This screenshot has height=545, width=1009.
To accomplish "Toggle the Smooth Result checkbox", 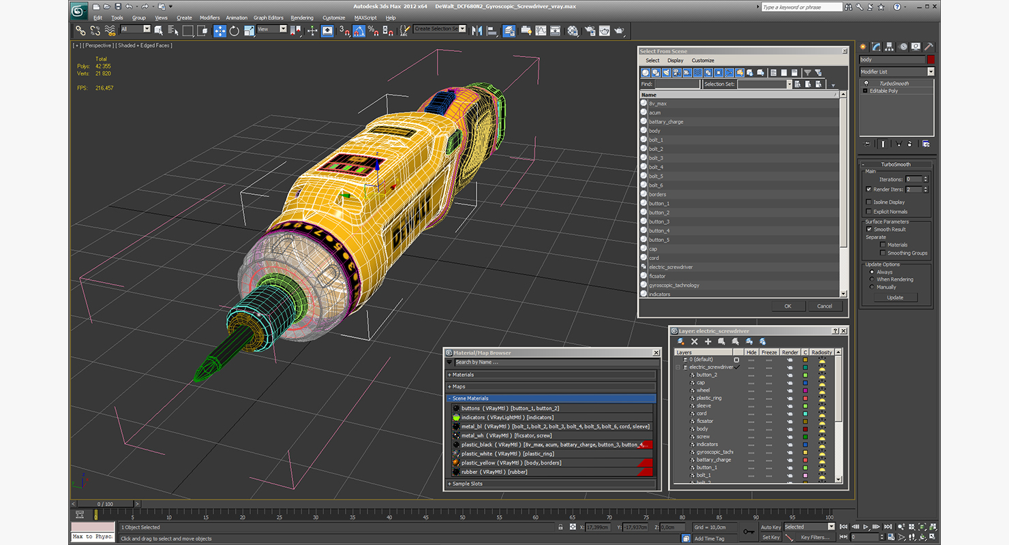I will click(869, 230).
